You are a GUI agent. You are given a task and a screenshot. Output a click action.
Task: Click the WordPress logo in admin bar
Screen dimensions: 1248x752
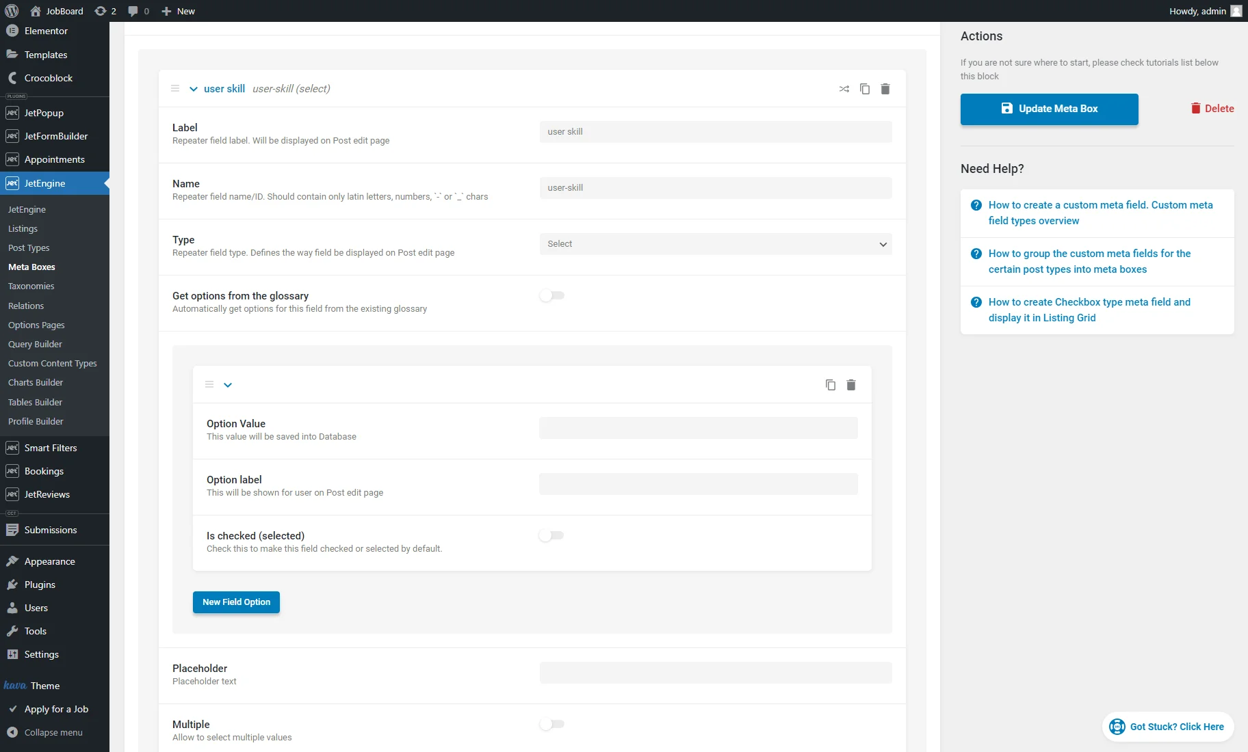coord(12,11)
